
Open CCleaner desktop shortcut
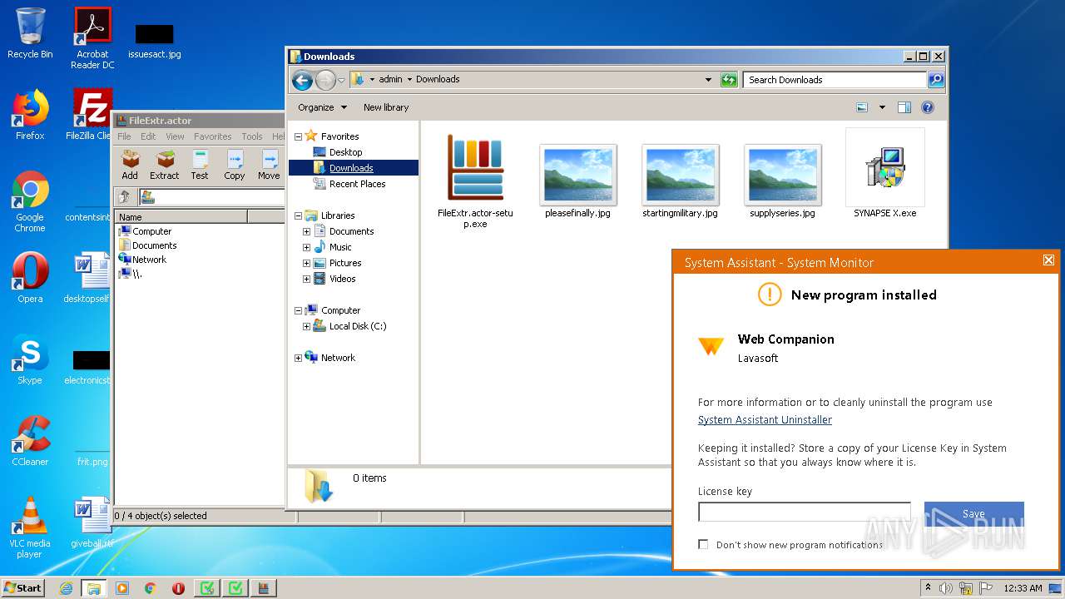[30, 441]
